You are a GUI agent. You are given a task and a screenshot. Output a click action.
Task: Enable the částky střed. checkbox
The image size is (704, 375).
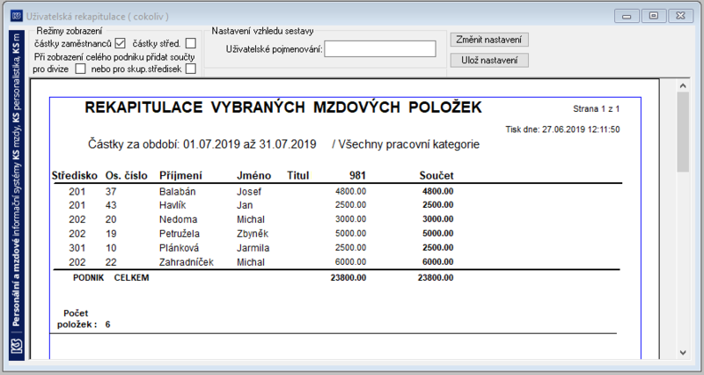pyautogui.click(x=191, y=43)
